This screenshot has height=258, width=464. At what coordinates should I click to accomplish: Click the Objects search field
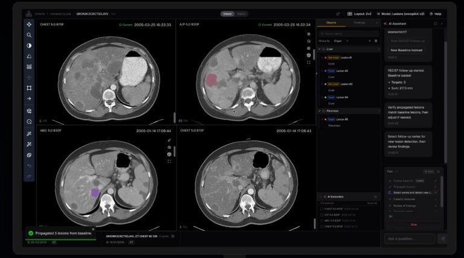pyautogui.click(x=349, y=34)
